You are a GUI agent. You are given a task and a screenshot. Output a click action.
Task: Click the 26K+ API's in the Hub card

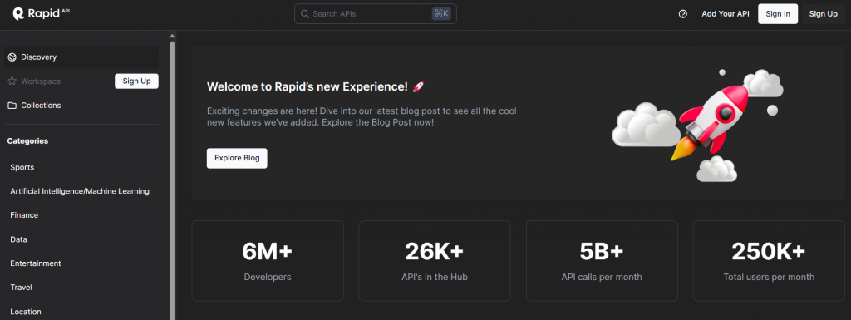[434, 261]
